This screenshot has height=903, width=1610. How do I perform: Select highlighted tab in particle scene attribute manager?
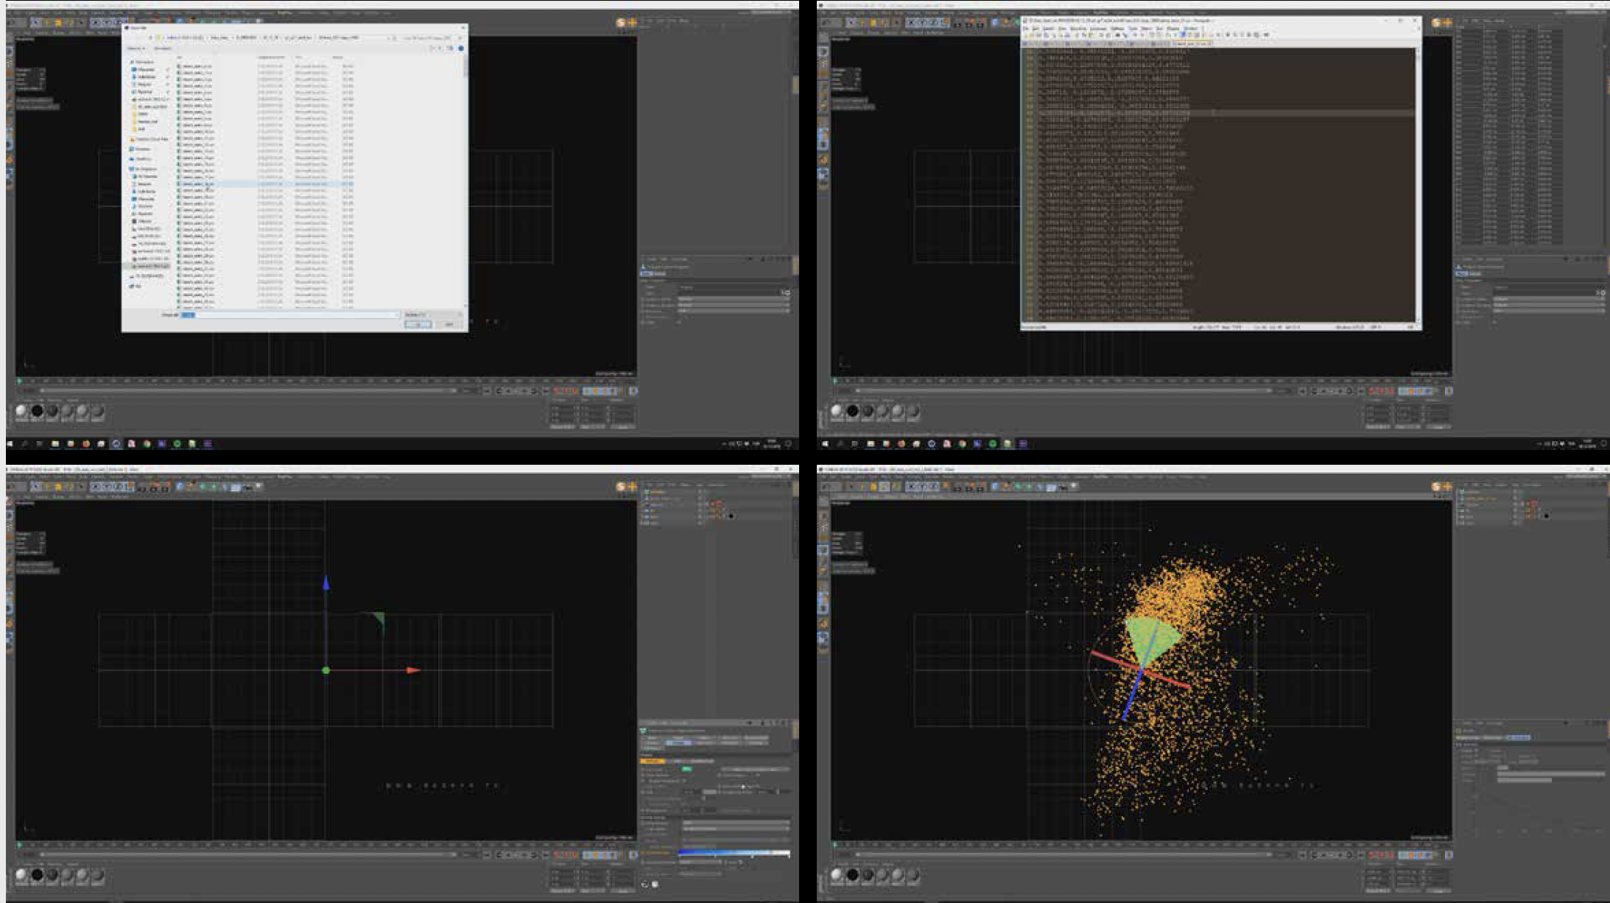click(1519, 737)
